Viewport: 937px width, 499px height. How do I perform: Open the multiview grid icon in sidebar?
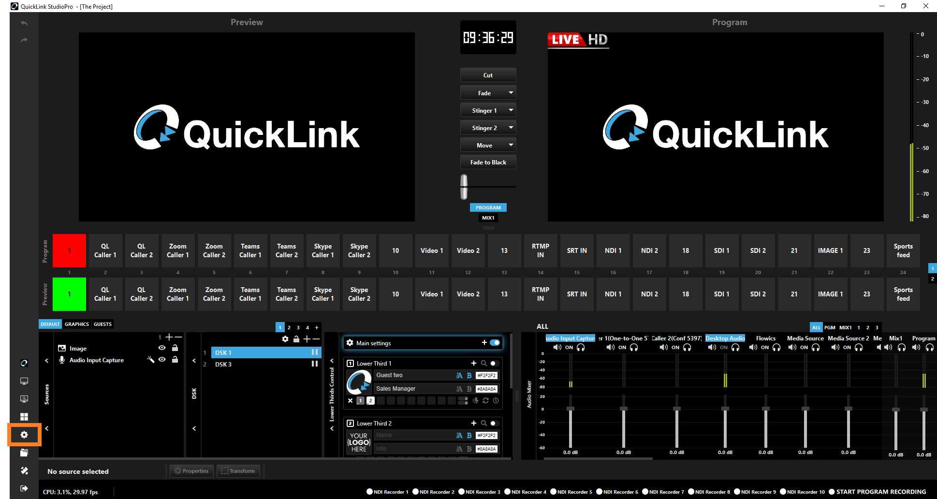coord(24,417)
